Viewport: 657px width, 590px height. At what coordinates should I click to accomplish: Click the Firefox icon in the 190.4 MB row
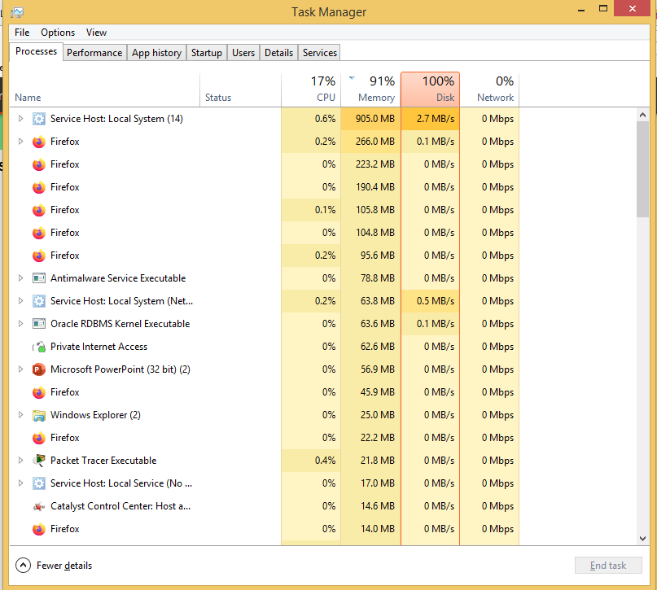(39, 187)
